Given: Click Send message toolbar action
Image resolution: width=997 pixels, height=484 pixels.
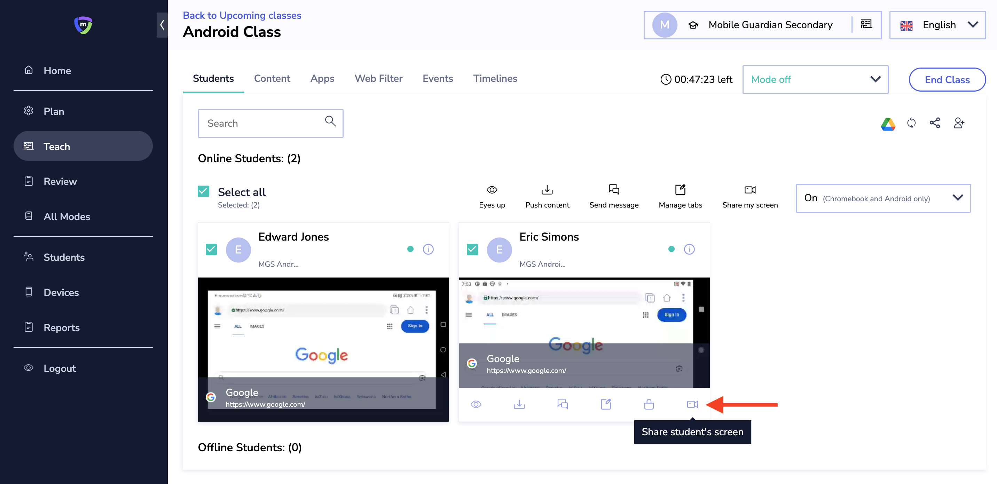Looking at the screenshot, I should (613, 196).
